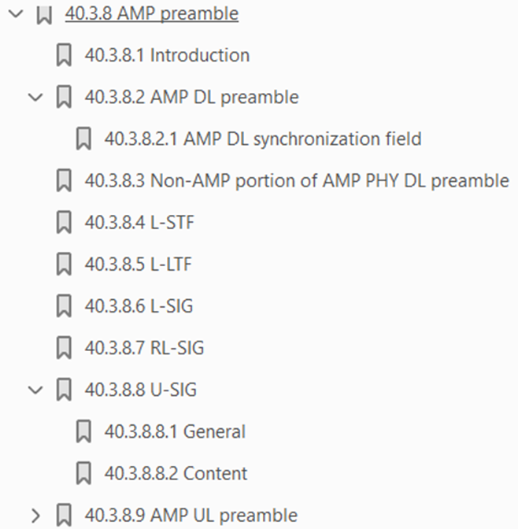Image resolution: width=518 pixels, height=529 pixels.
Task: Collapse the 40.3.8 AMP preamble section
Action: 13,14
